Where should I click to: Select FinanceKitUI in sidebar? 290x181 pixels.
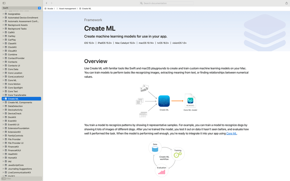pyautogui.click(x=14, y=151)
